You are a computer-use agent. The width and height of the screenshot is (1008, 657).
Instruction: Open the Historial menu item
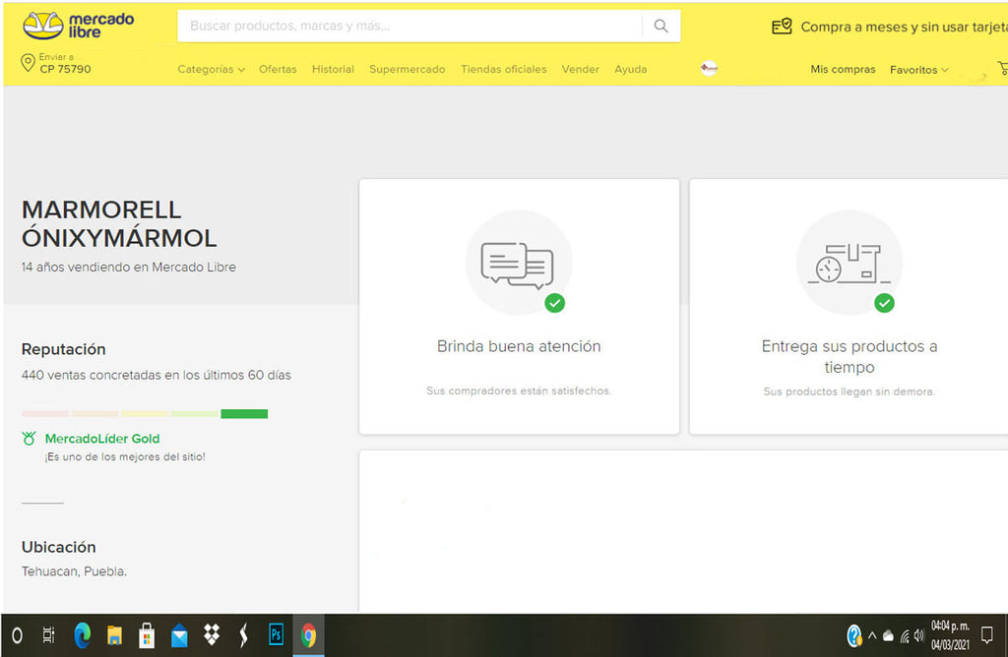pyautogui.click(x=333, y=70)
